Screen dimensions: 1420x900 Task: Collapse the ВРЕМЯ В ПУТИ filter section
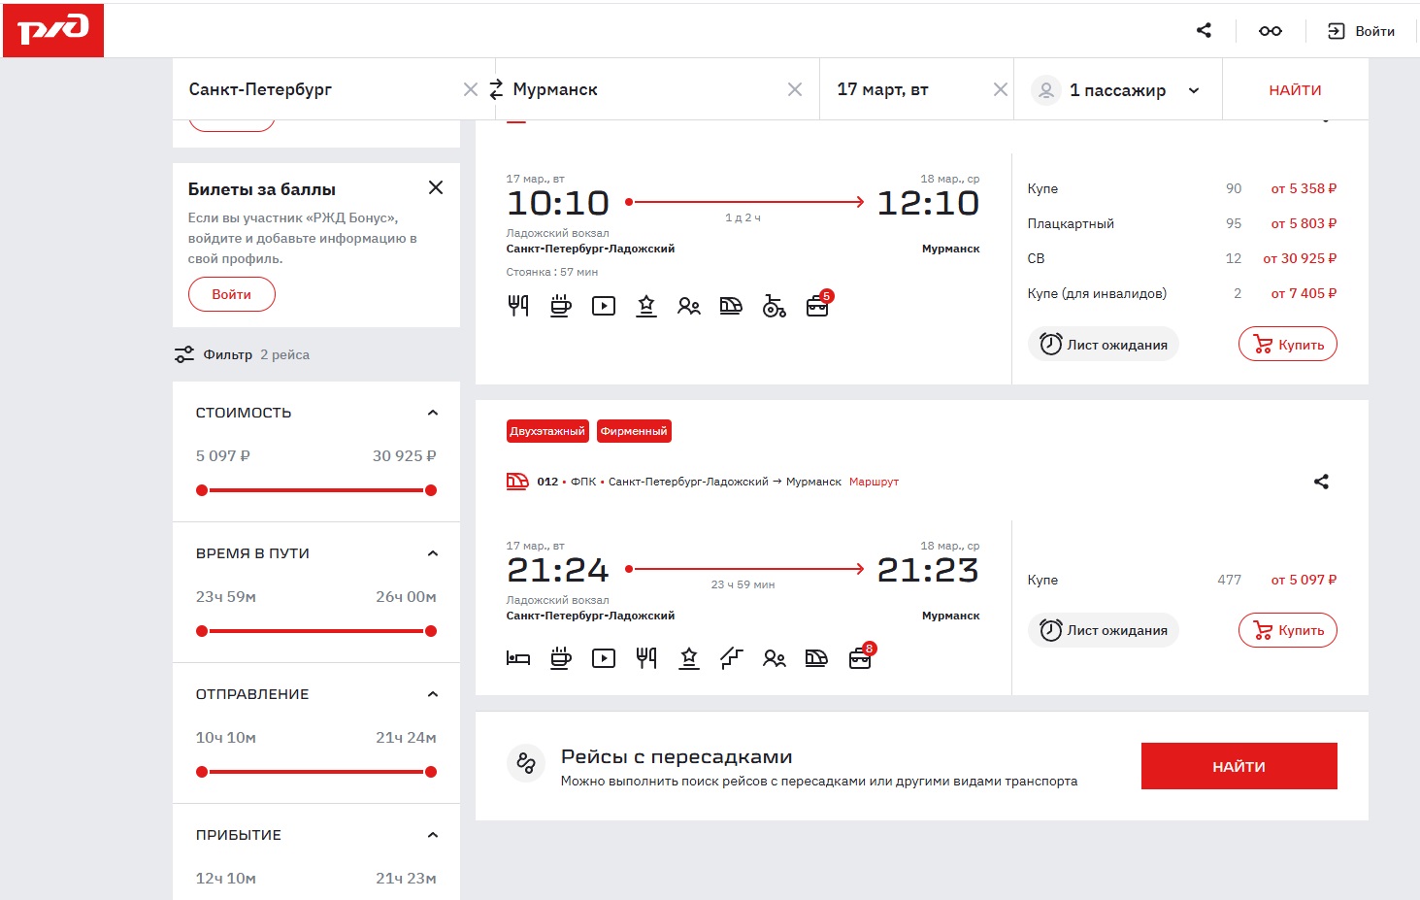coord(433,553)
